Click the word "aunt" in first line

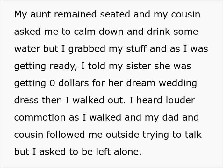tap(40, 15)
